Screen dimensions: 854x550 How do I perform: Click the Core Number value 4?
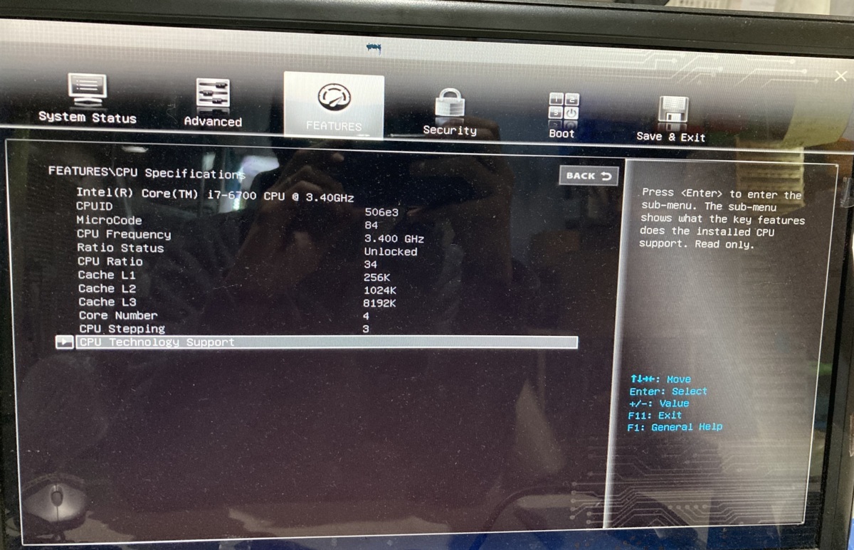coord(366,316)
